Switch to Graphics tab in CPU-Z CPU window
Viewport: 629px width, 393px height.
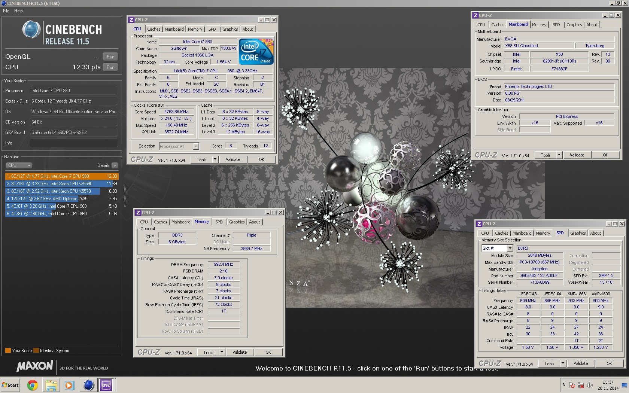click(x=230, y=29)
